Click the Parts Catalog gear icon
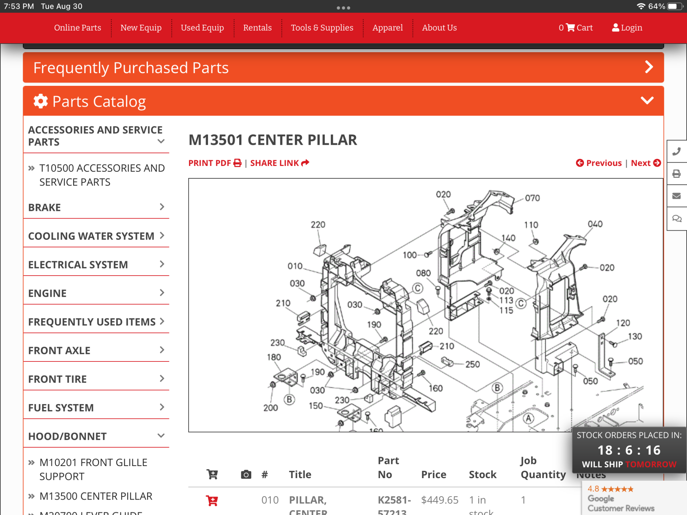The image size is (687, 515). 41,101
